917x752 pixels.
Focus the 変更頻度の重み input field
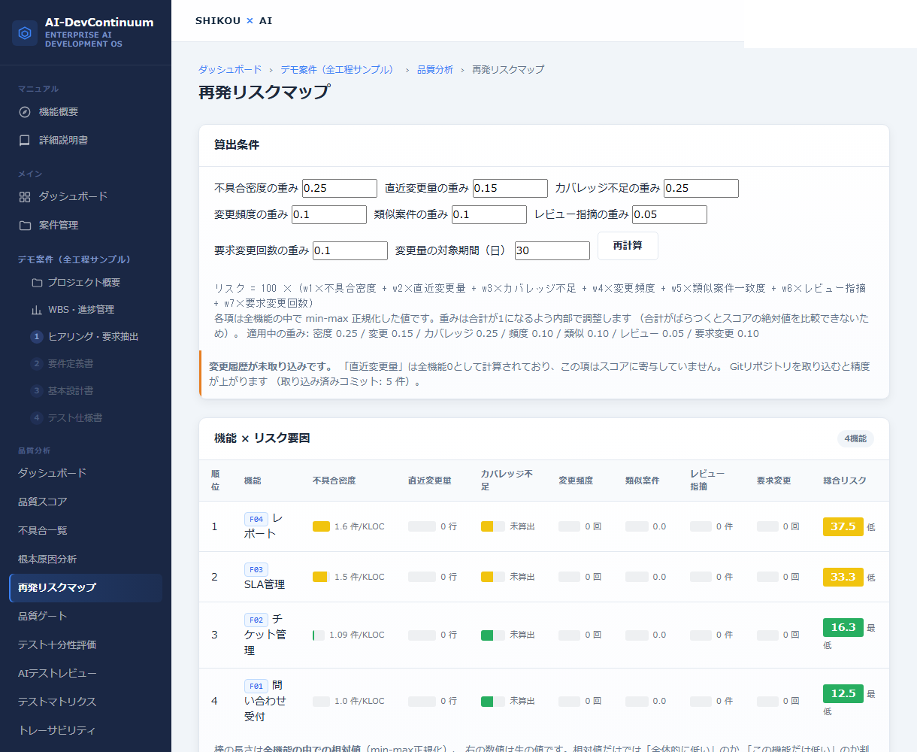tap(329, 214)
